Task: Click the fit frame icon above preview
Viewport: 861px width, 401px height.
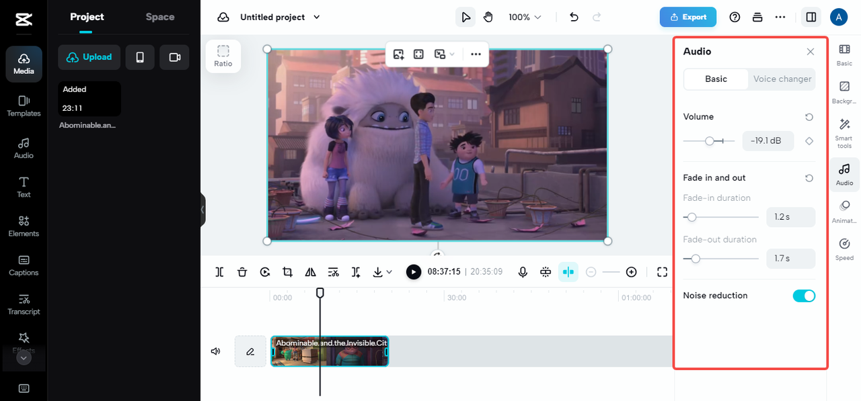Action: [x=418, y=54]
